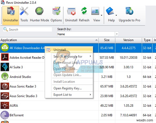Screen dimensions: 156x123
Task: Toggle Application column sort arrow
Action: (x=96, y=40)
